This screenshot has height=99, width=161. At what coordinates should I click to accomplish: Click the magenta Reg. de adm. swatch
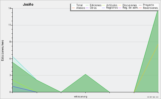[x=120, y=8]
